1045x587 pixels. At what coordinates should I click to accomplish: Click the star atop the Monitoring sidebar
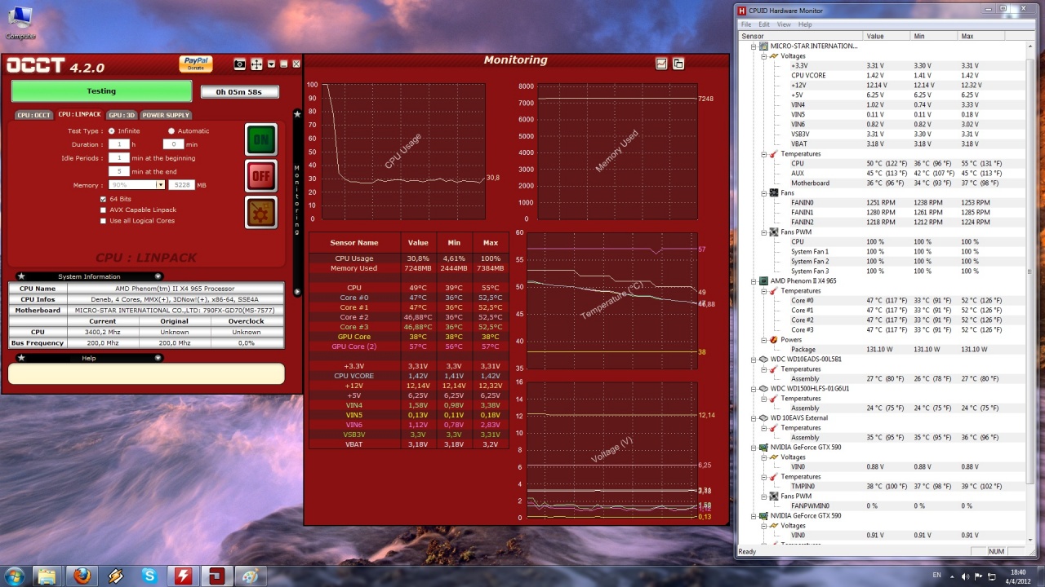click(x=297, y=114)
